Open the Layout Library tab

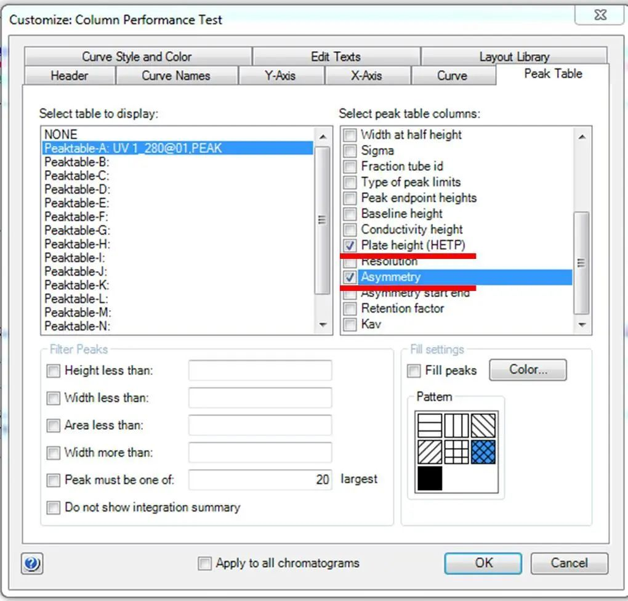point(514,57)
